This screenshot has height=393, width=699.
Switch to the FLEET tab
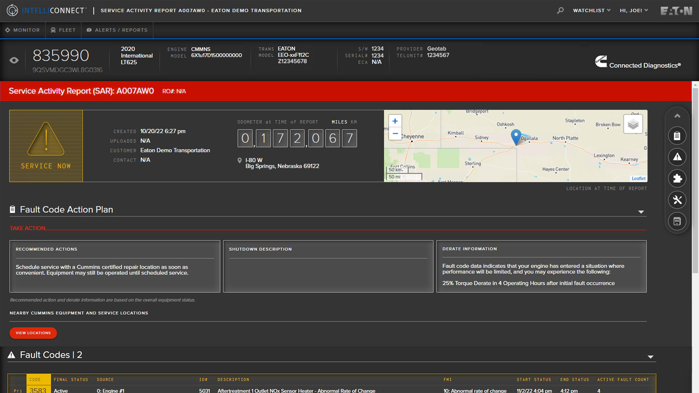pyautogui.click(x=63, y=30)
